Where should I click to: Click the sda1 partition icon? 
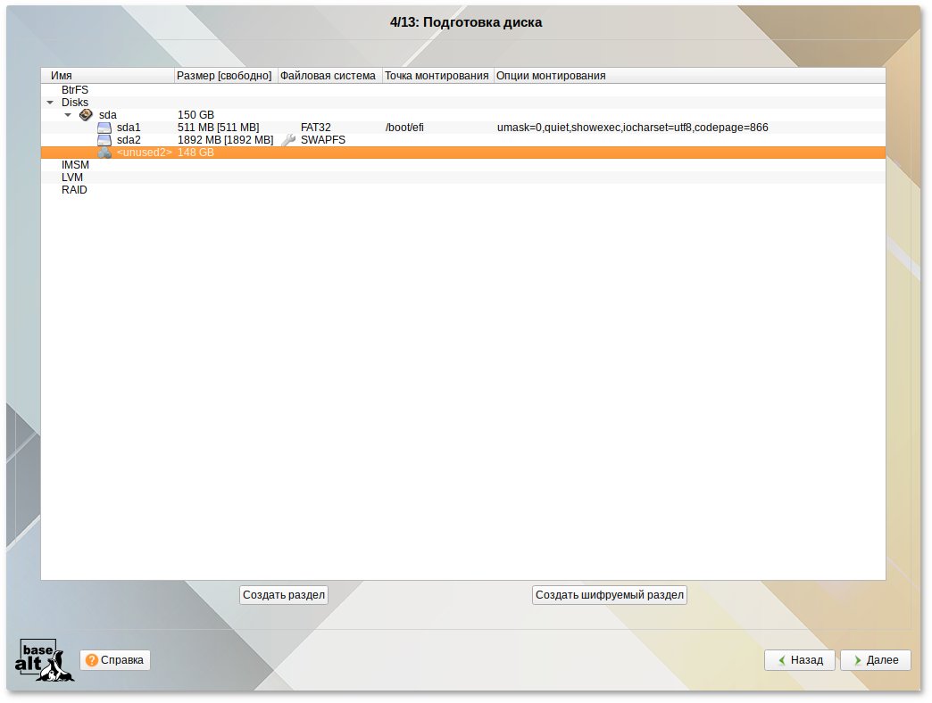click(104, 128)
